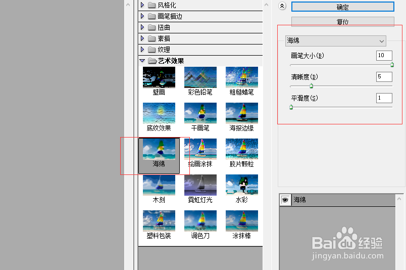Select the 塑料包装 filter thumbnail
406x270 pixels.
(159, 221)
